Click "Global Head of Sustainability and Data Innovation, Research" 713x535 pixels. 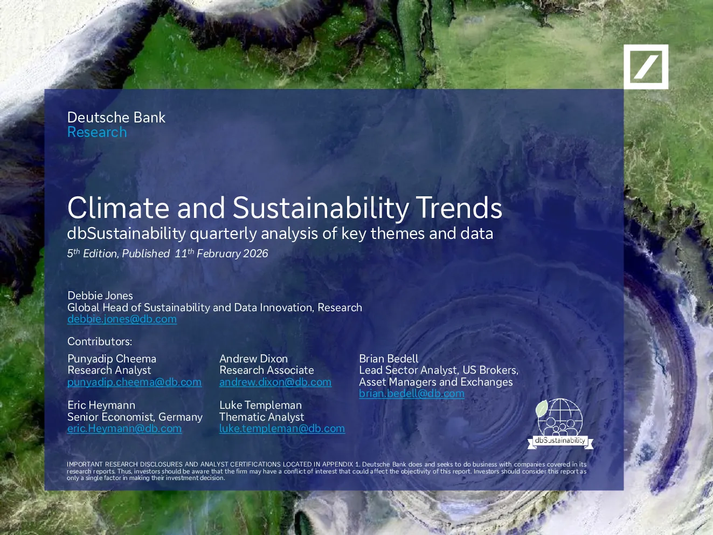coord(214,307)
